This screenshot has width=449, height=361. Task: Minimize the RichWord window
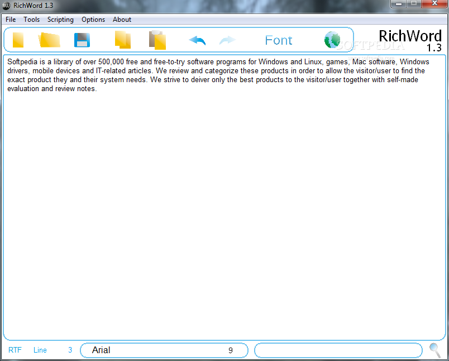click(x=399, y=4)
